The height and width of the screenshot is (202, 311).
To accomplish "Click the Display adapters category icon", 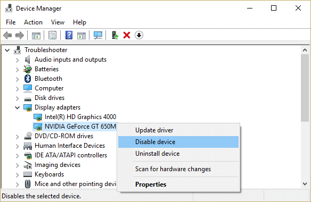I will point(28,107).
